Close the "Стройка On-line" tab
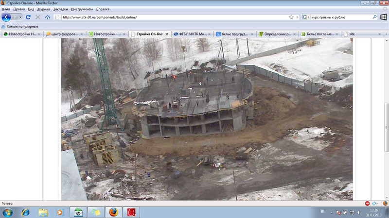This screenshot has height=218, width=389. (167, 34)
